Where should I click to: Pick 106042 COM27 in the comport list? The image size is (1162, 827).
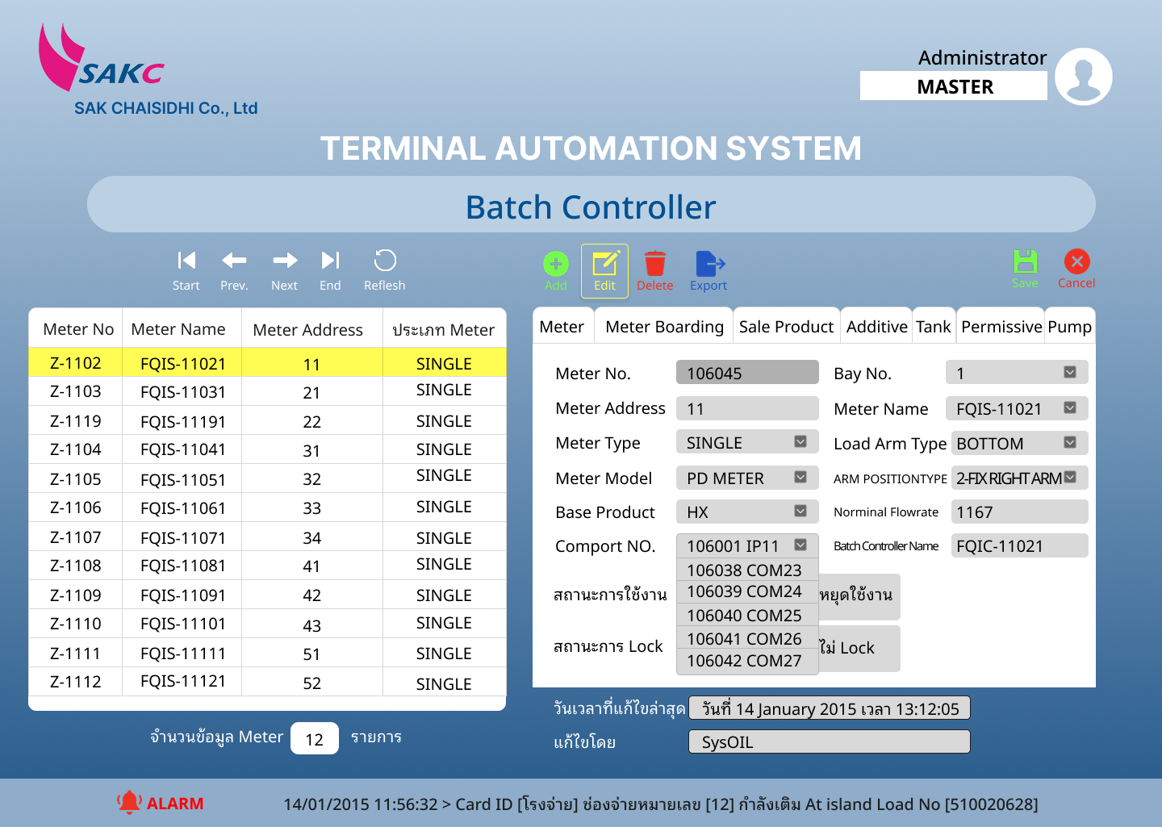coord(747,661)
